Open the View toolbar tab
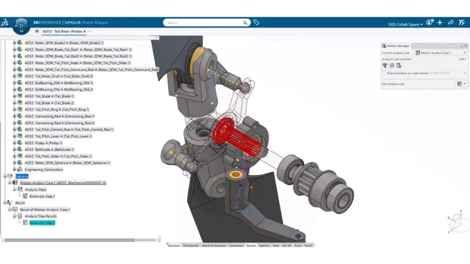This screenshot has width=470, height=264. (x=276, y=246)
